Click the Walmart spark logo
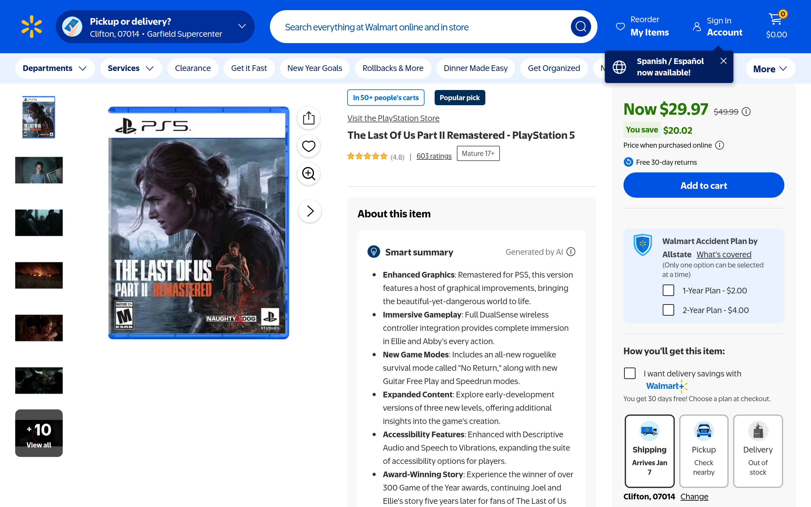Screen dimensions: 811x507 point(31,27)
